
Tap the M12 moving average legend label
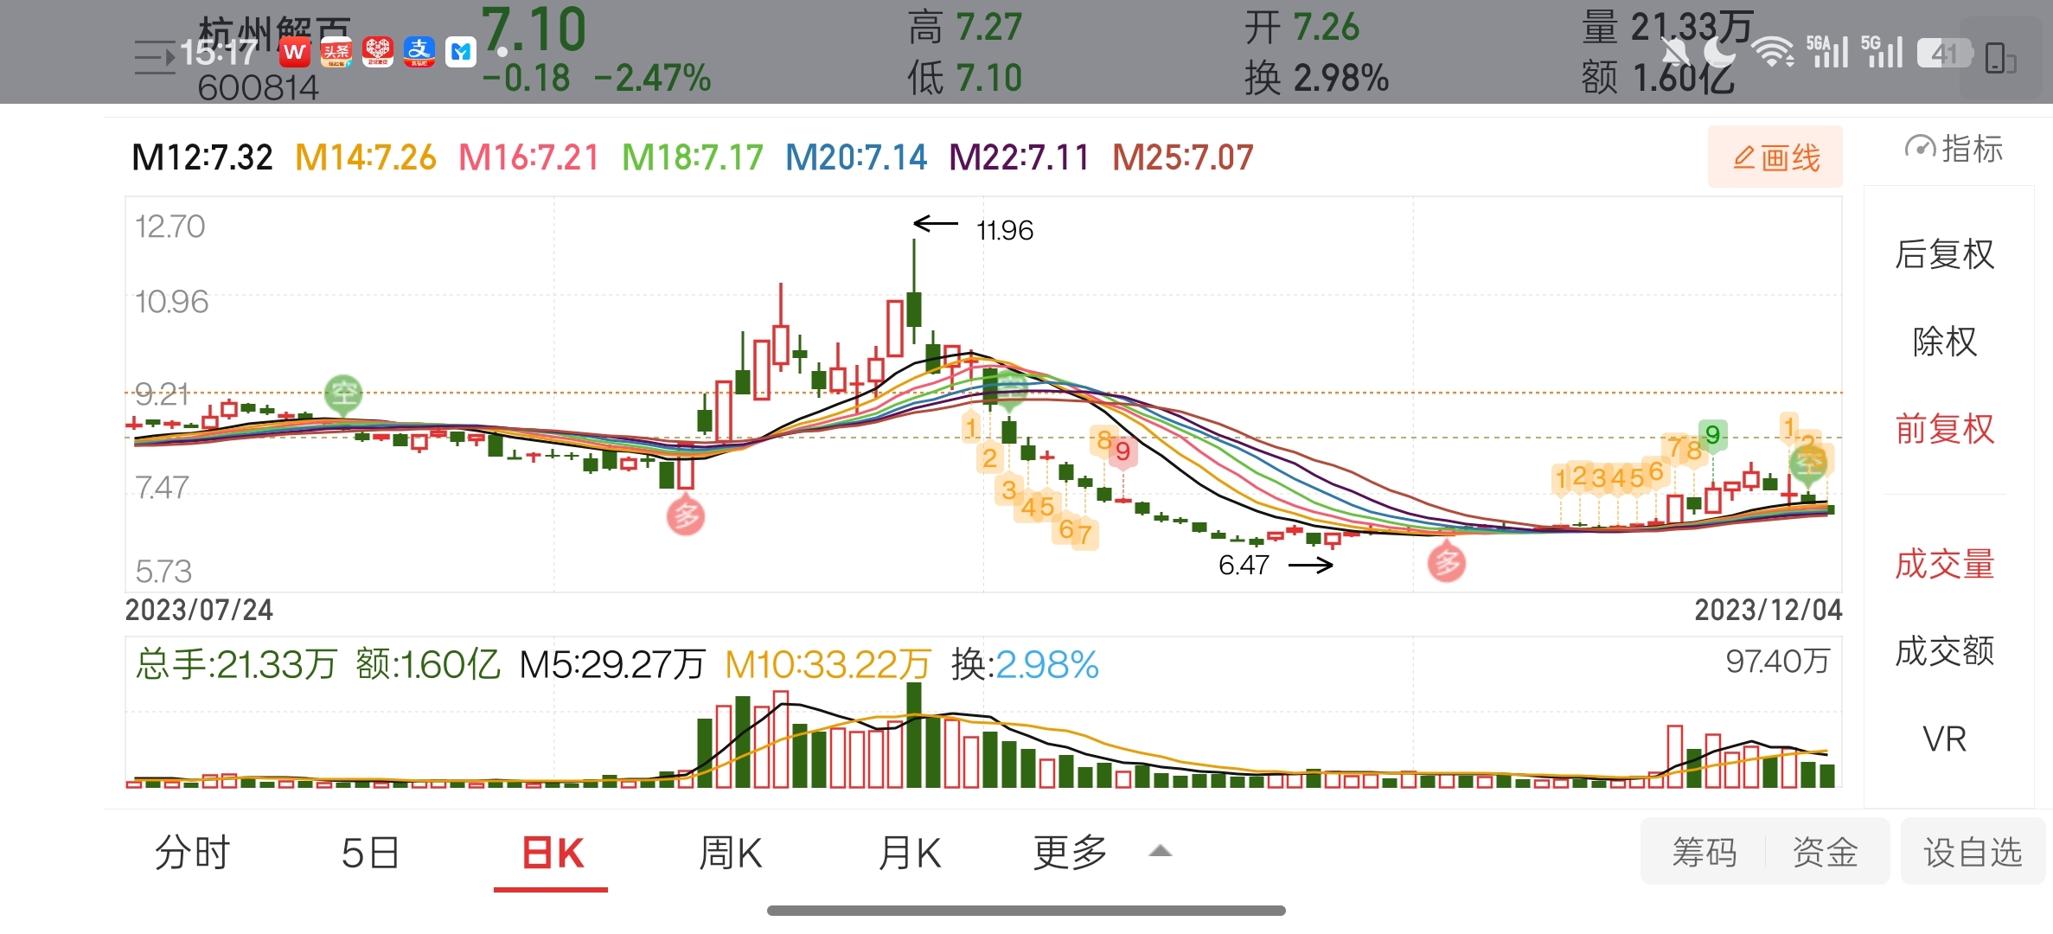click(201, 157)
